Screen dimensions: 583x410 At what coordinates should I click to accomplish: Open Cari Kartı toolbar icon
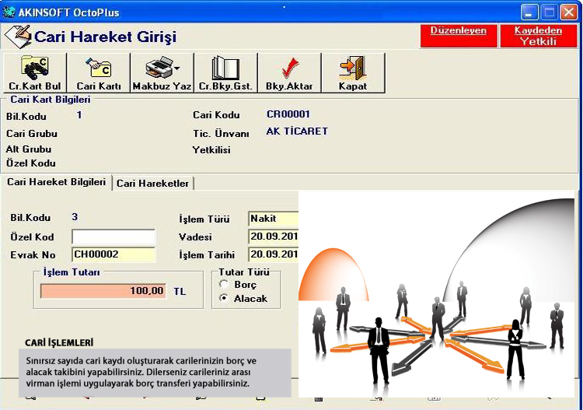[x=99, y=68]
